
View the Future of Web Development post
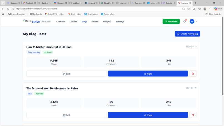point(148,115)
